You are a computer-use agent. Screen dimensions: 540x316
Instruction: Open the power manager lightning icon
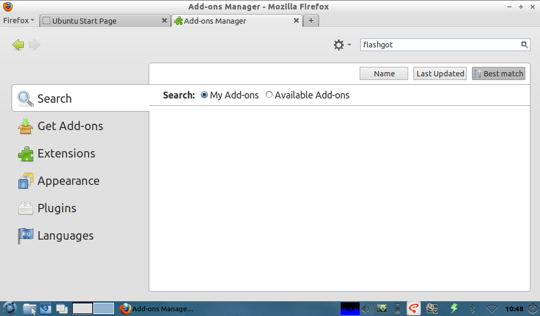pos(454,308)
